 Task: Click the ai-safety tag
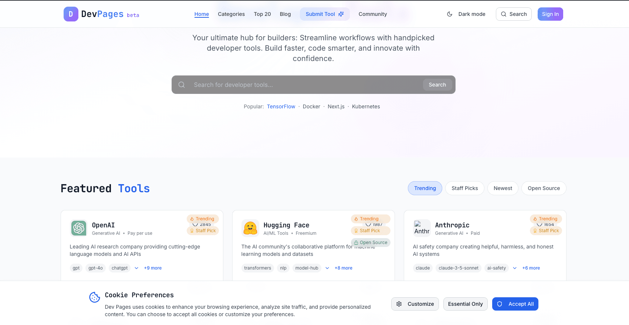click(497, 268)
